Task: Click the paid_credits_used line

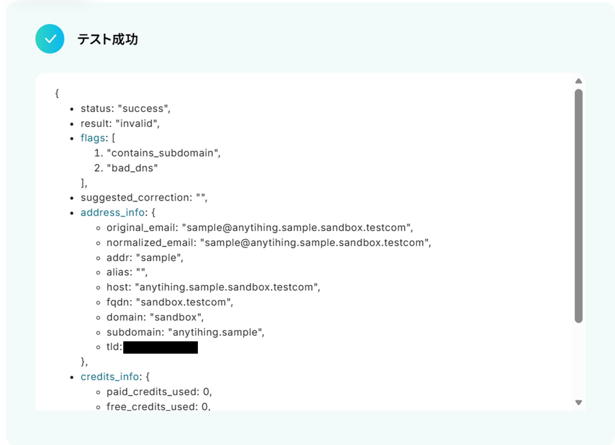Action: (159, 392)
